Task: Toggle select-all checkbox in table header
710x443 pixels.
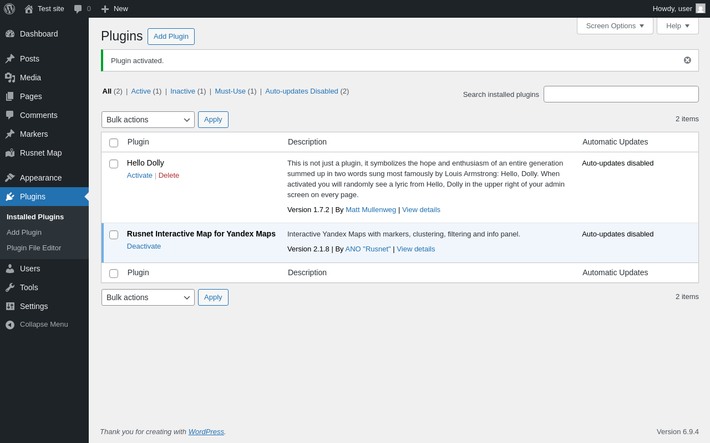Action: (x=114, y=143)
